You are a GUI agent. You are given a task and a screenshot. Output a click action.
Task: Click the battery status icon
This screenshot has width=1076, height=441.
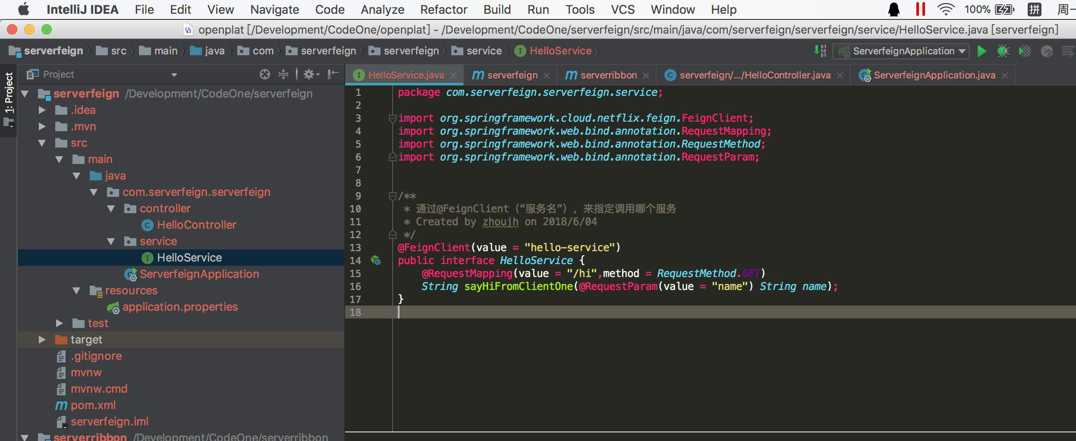point(1004,9)
